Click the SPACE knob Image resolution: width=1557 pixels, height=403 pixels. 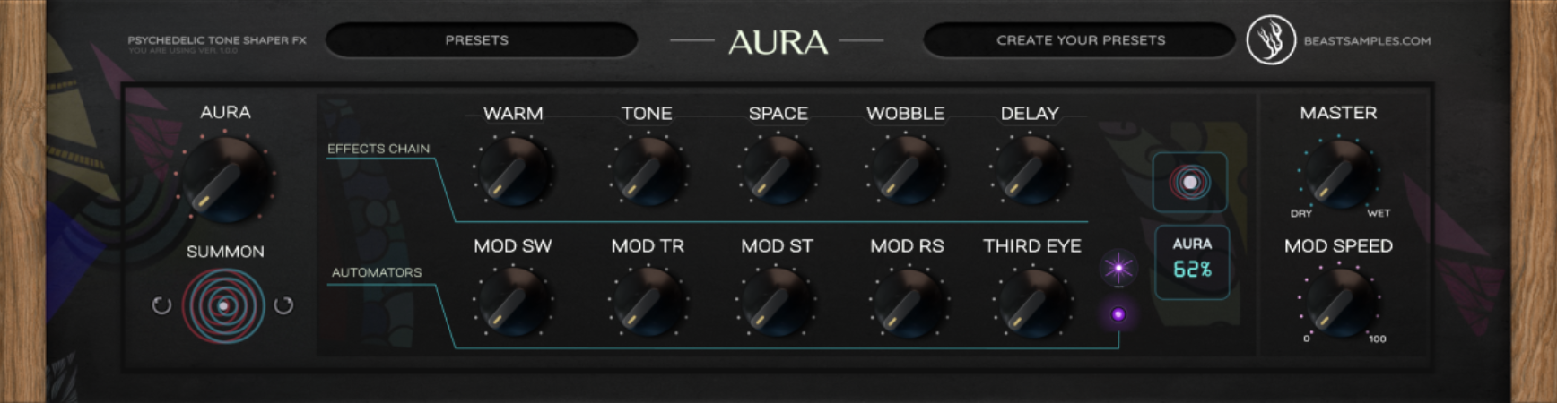(778, 171)
